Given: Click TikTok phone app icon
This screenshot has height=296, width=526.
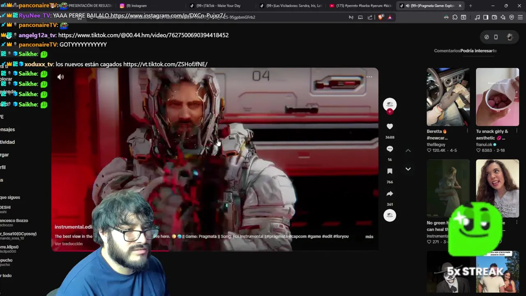Looking at the screenshot, I should 496,37.
